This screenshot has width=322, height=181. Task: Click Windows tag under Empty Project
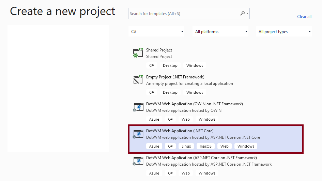tap(195, 92)
